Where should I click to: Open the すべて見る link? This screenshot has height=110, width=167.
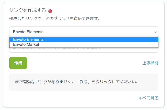(148, 98)
